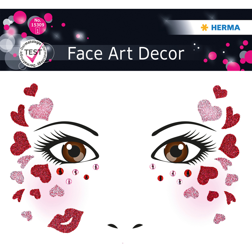
Task: Click the large pink heart top right
Action: [209, 111]
